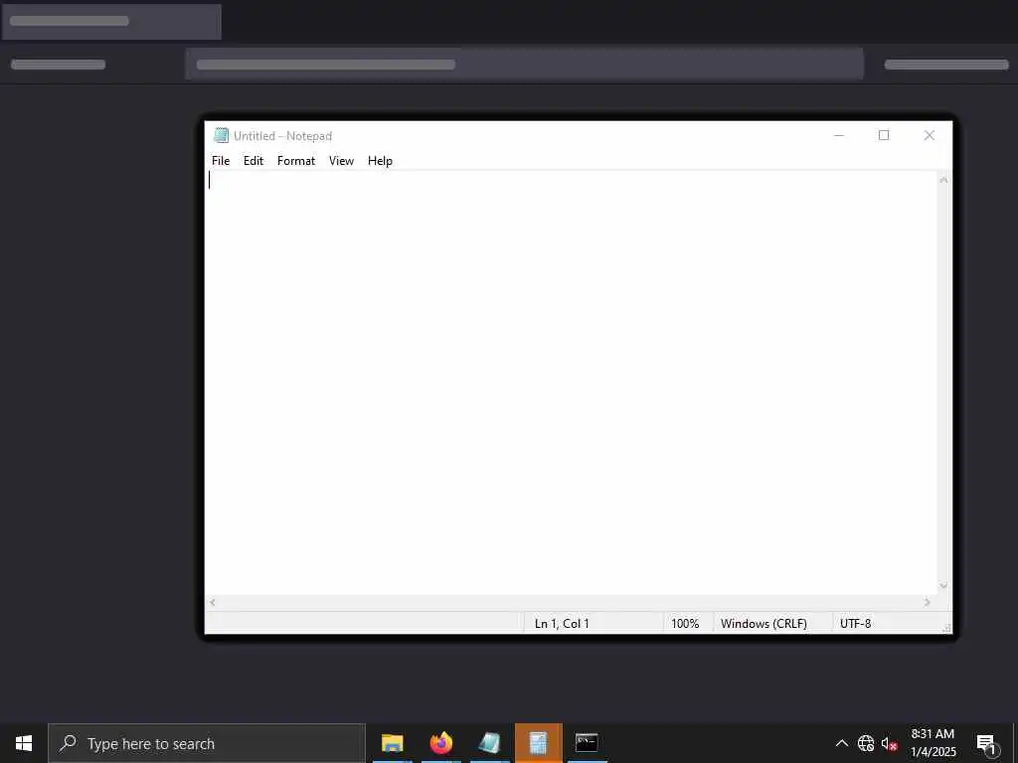Click the 'Ln 1, Col 1' status entry

(562, 624)
